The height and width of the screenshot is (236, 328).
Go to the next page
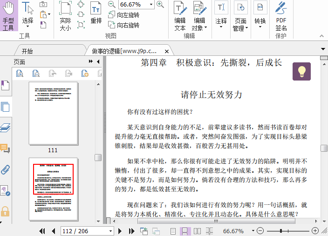coord(120,231)
